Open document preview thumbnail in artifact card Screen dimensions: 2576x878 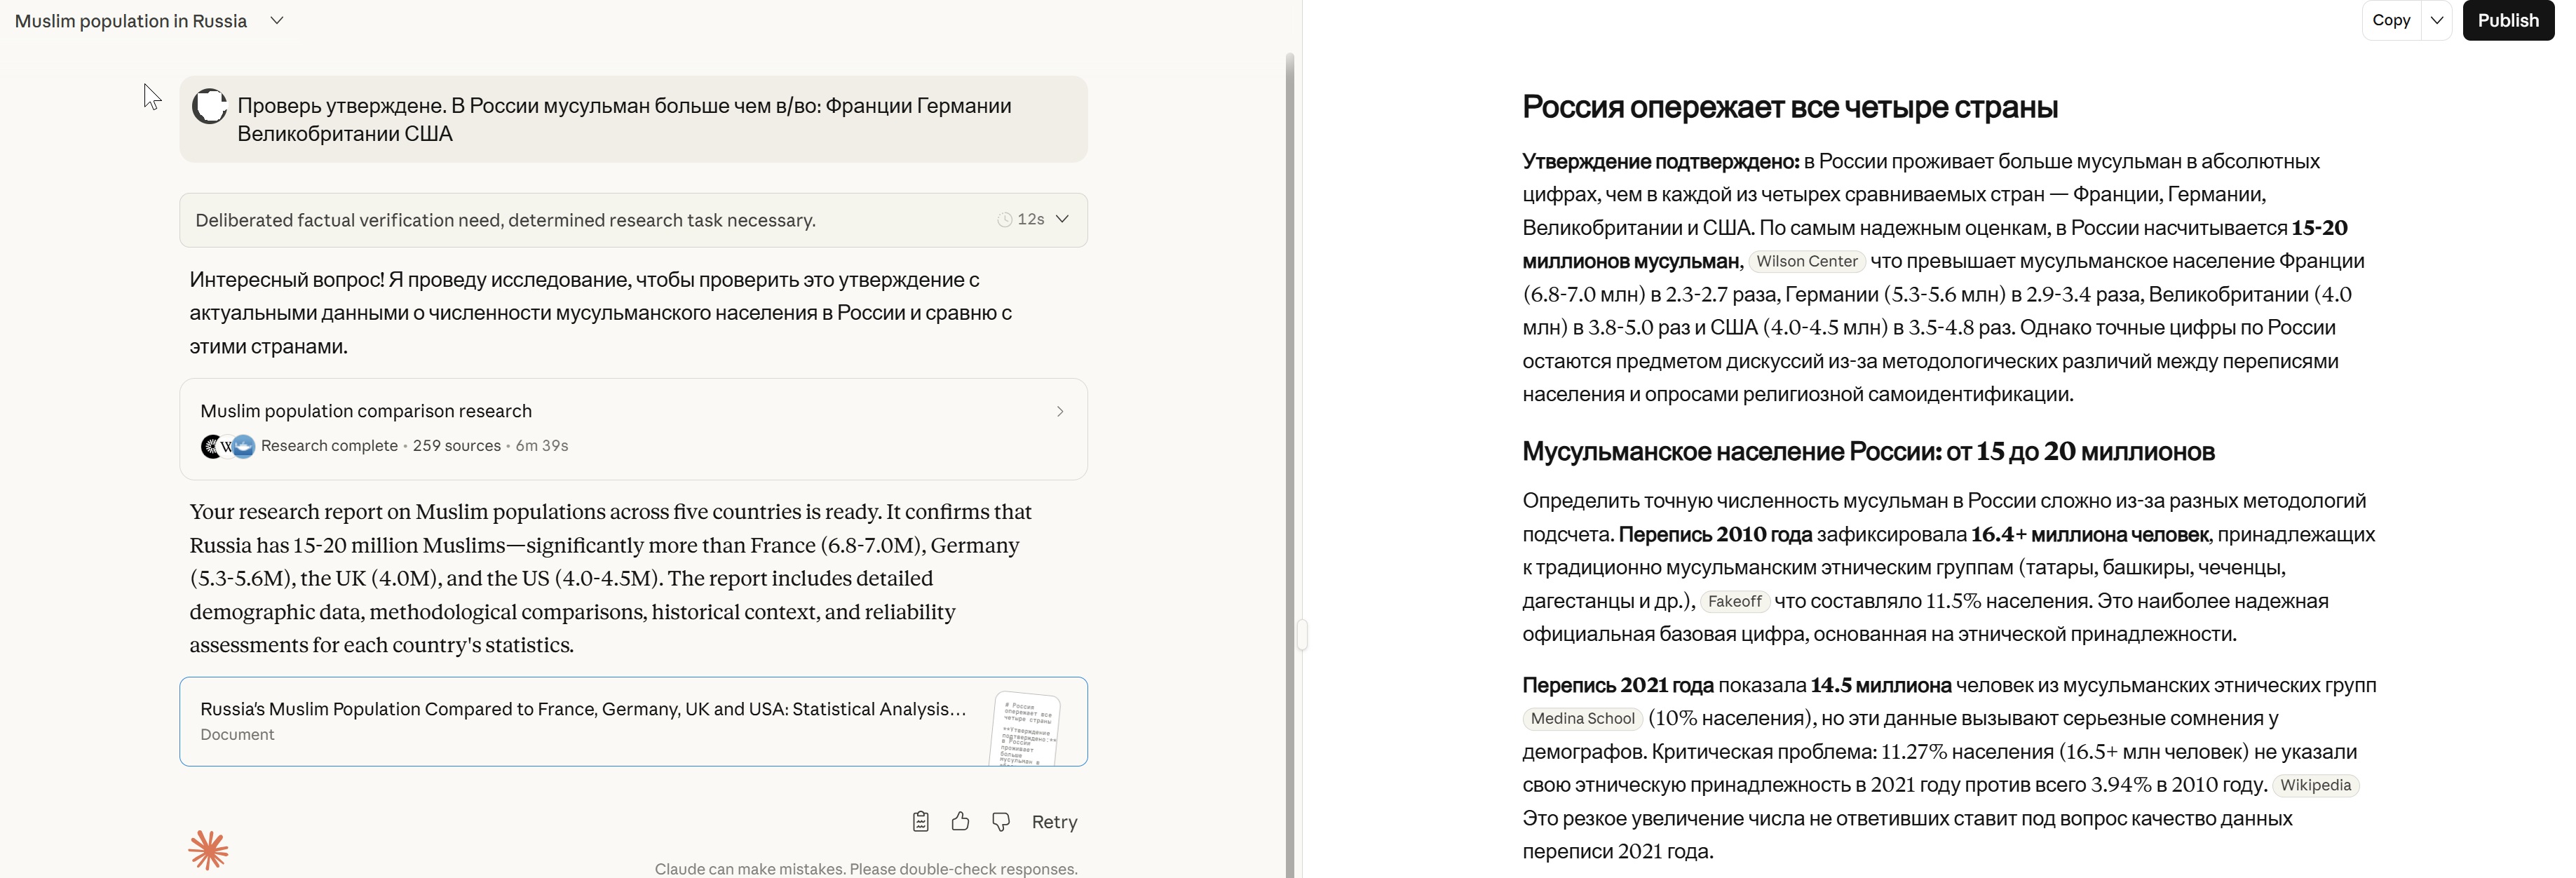tap(1026, 728)
